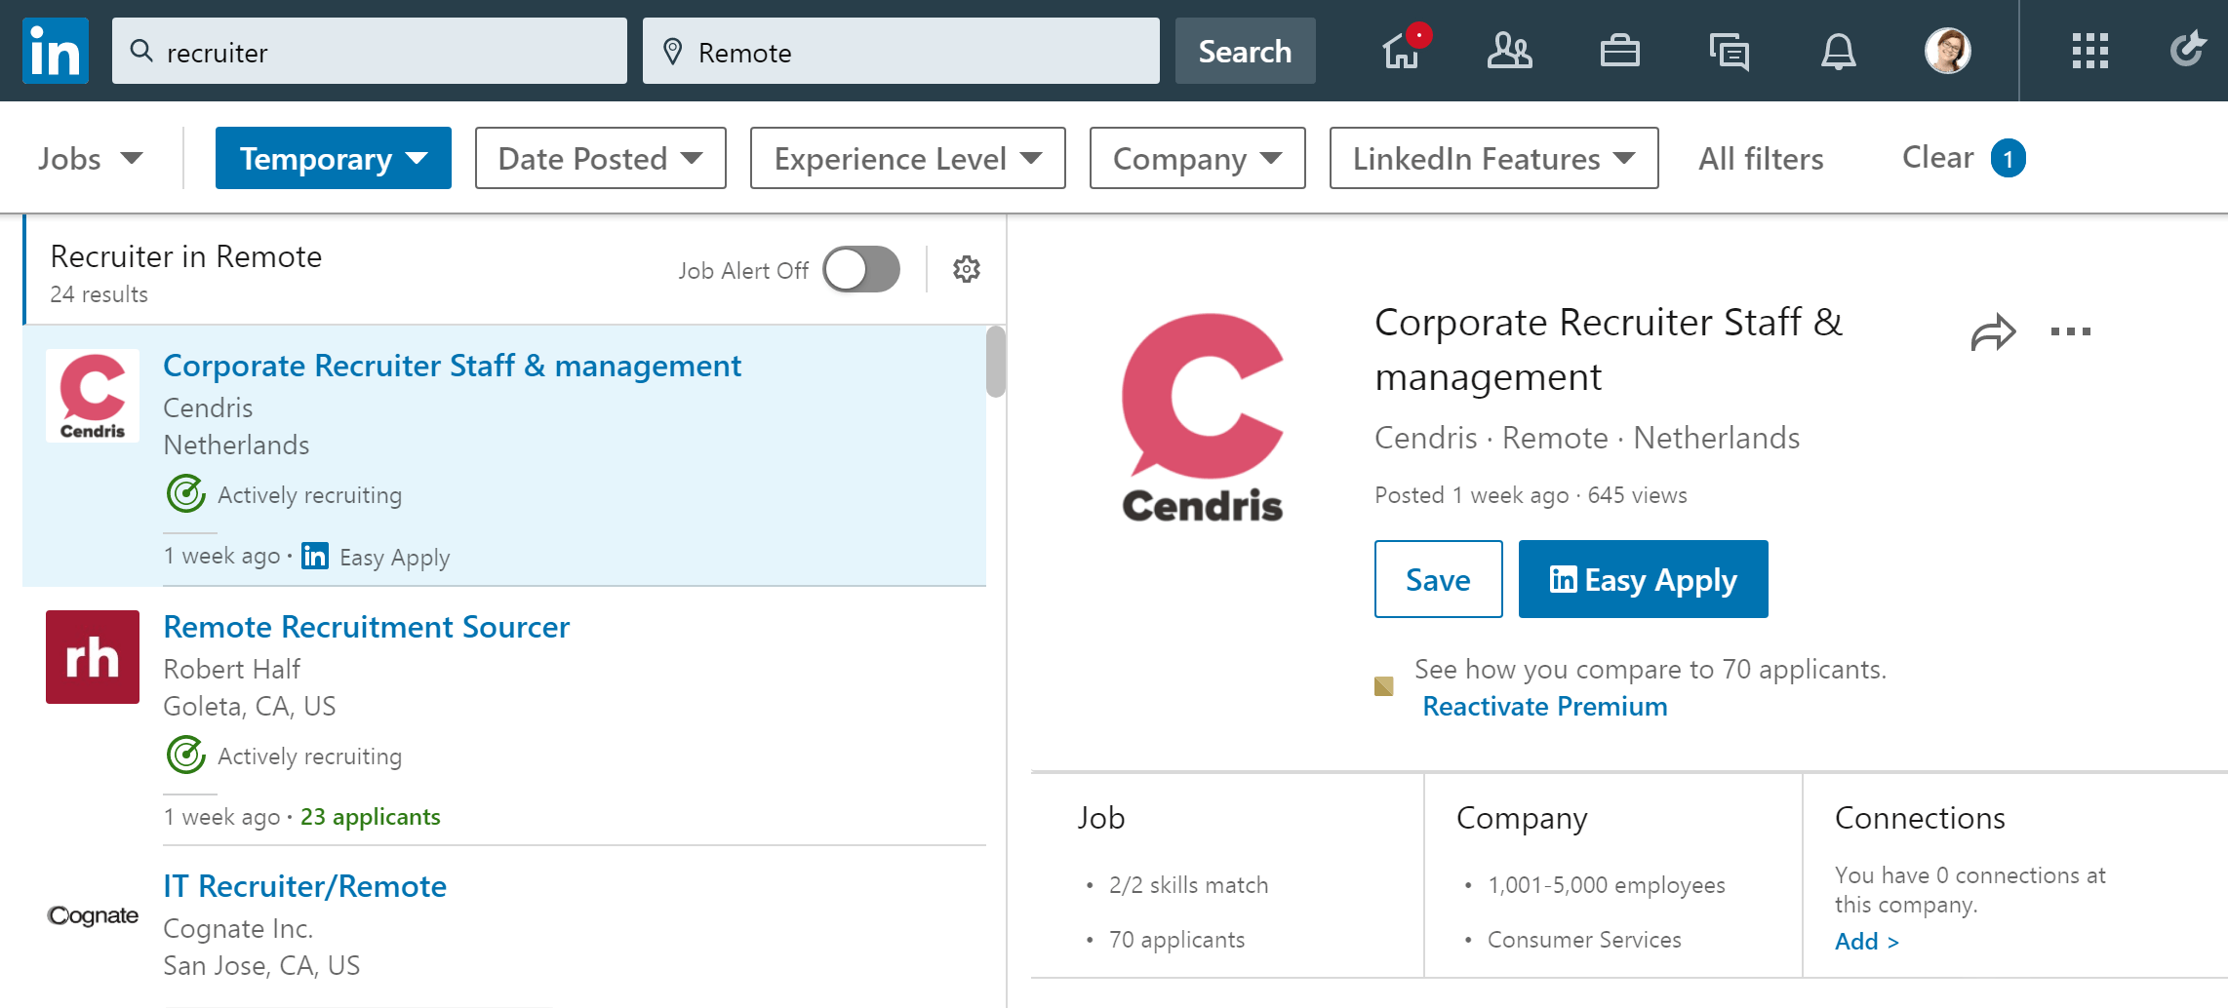Expand the Company filter dropdown
This screenshot has height=1008, width=2228.
(1197, 158)
